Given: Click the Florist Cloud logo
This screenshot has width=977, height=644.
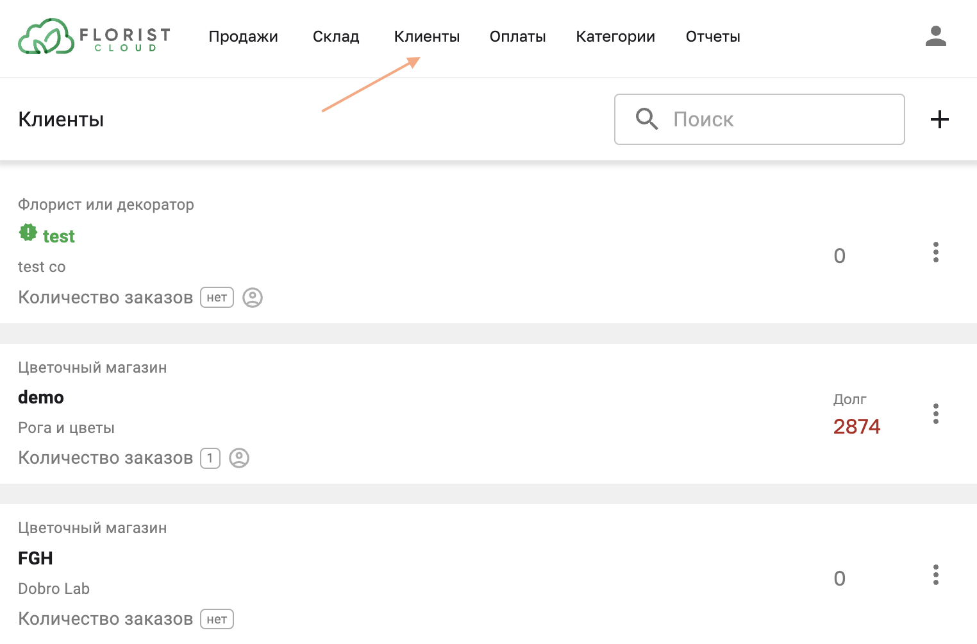Looking at the screenshot, I should click(x=94, y=37).
